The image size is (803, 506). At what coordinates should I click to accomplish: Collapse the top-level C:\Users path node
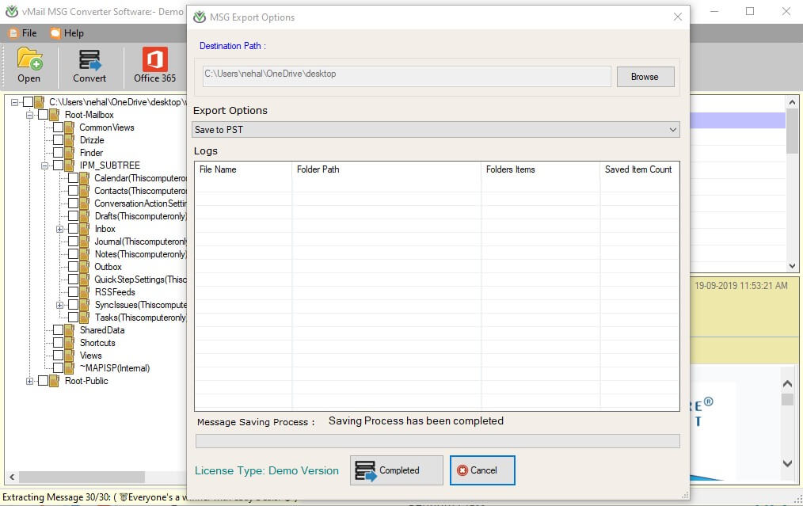pos(14,102)
